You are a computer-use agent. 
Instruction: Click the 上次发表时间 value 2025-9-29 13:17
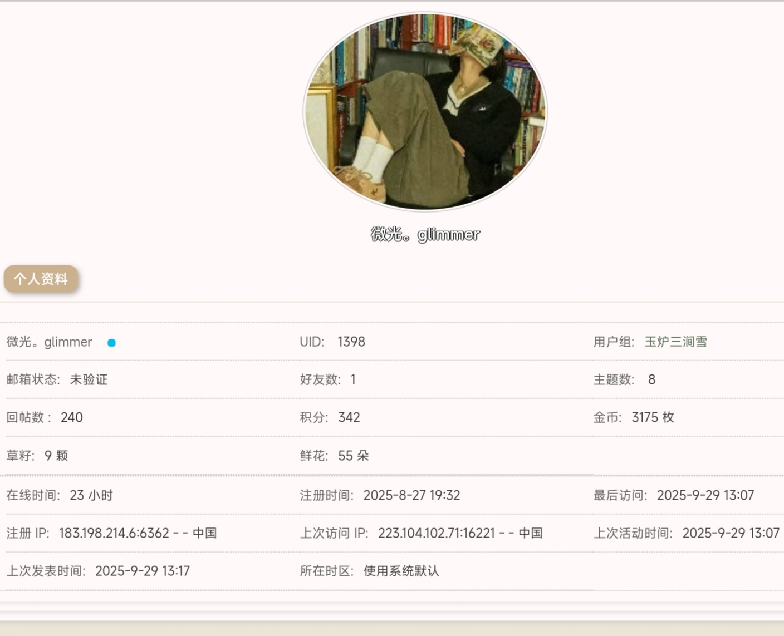(x=143, y=571)
